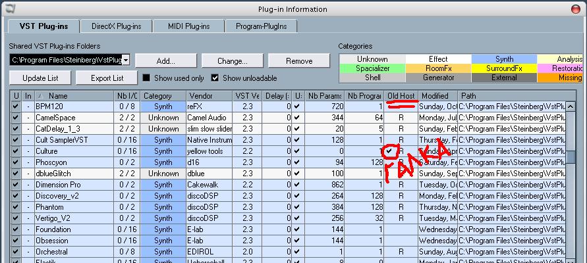Open the shared VST plug-ins folder dropdown

pyautogui.click(x=126, y=60)
